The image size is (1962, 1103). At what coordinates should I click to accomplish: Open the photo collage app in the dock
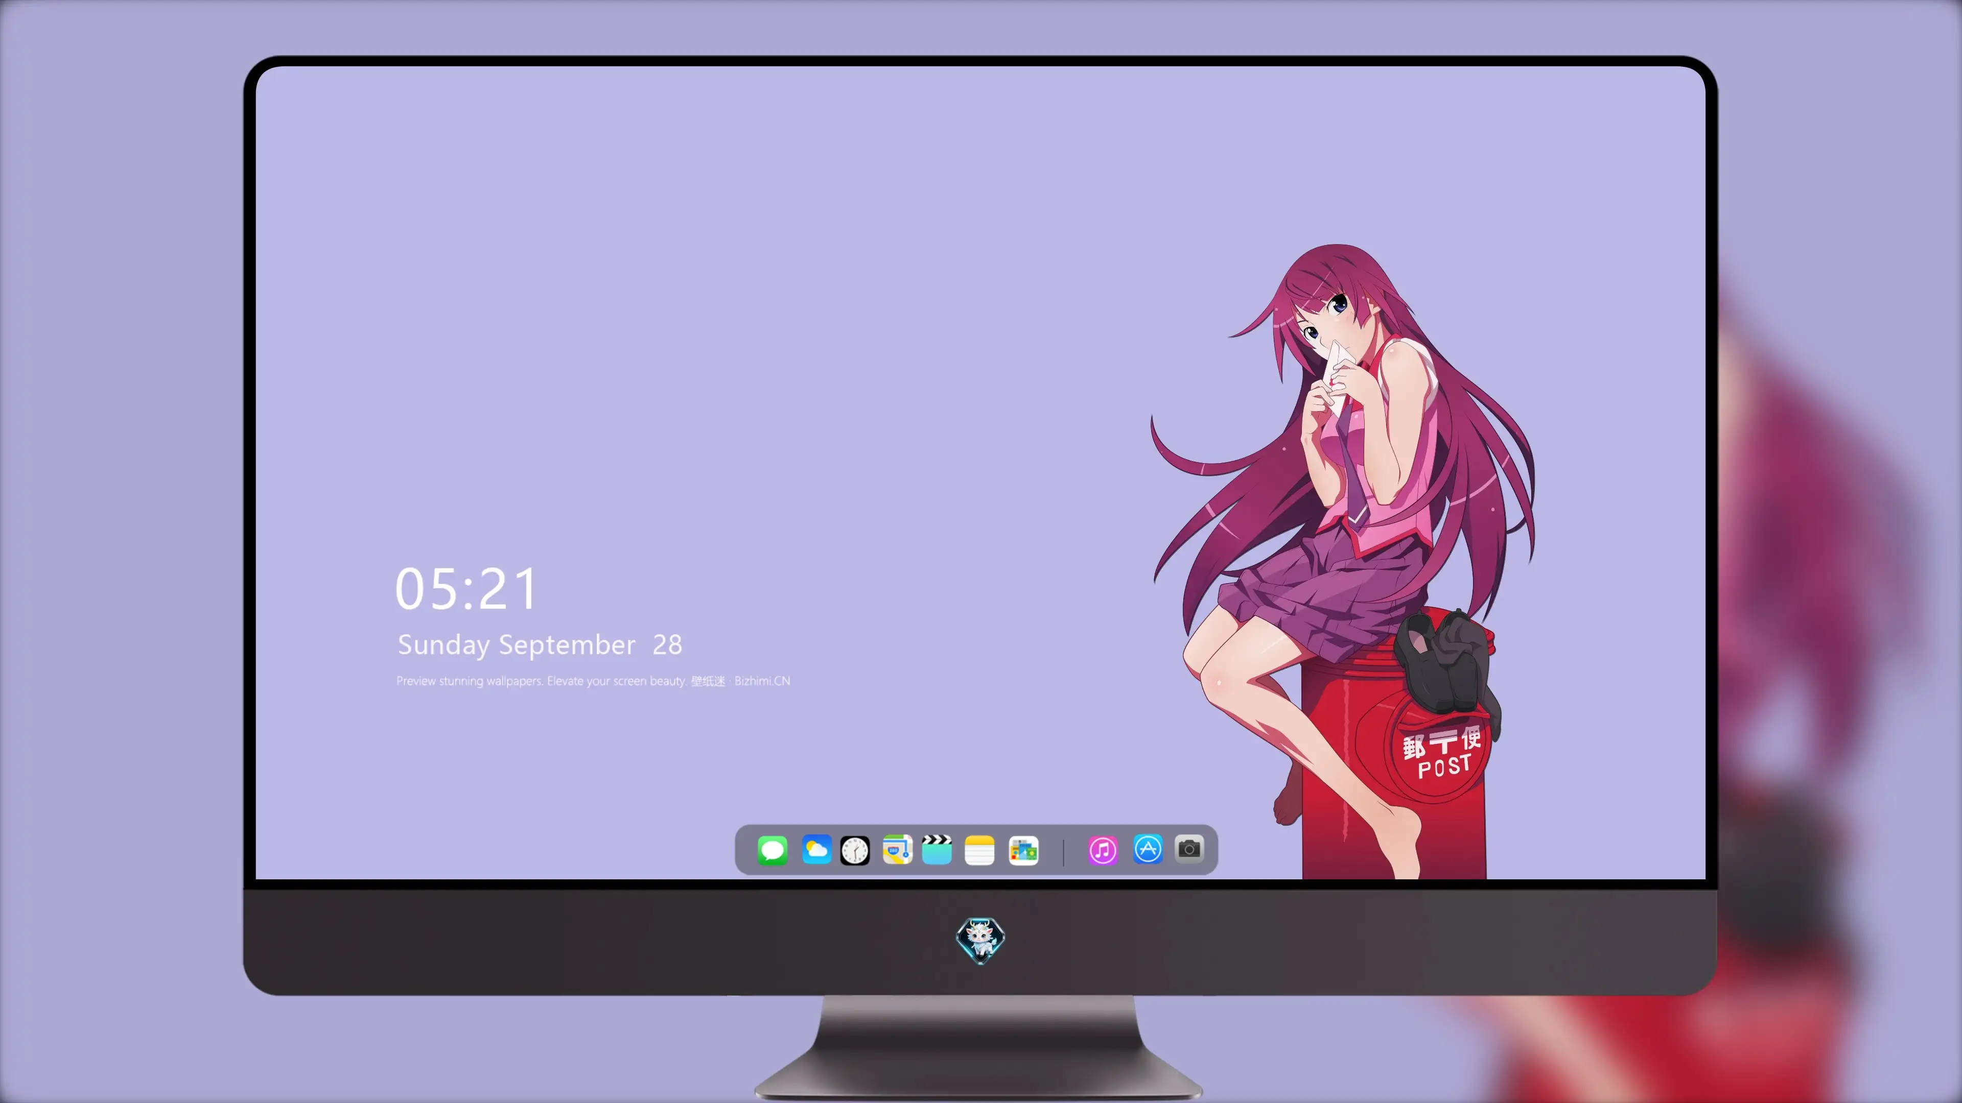pyautogui.click(x=1023, y=850)
